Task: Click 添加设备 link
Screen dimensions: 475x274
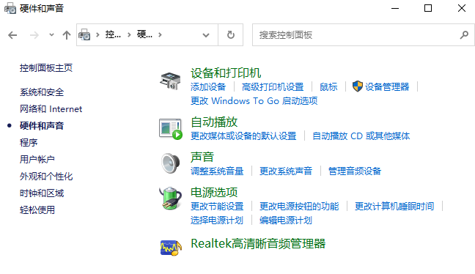Action: (208, 87)
